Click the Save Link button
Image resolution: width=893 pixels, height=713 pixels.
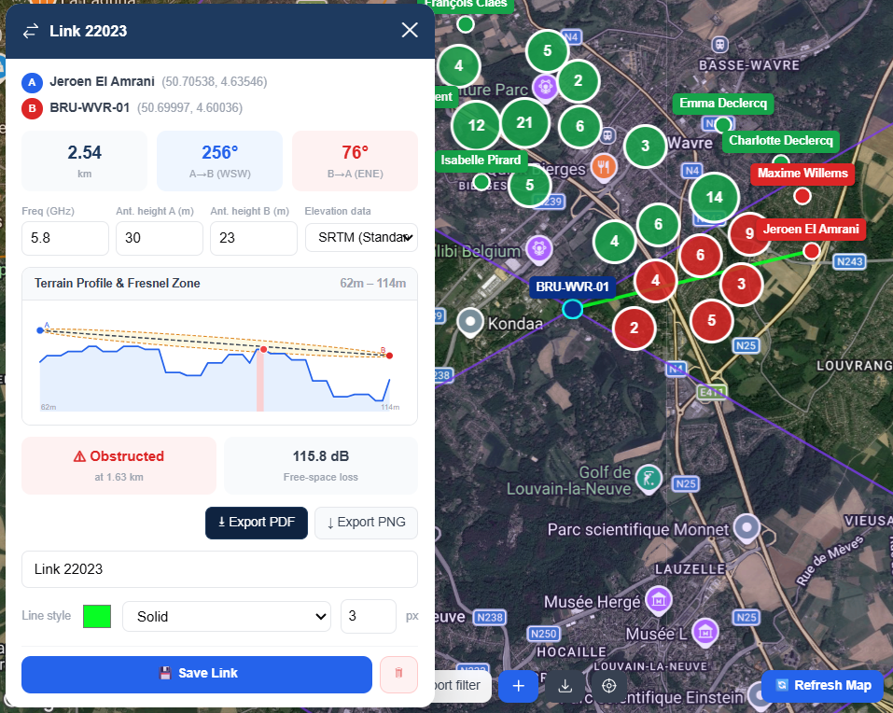197,675
